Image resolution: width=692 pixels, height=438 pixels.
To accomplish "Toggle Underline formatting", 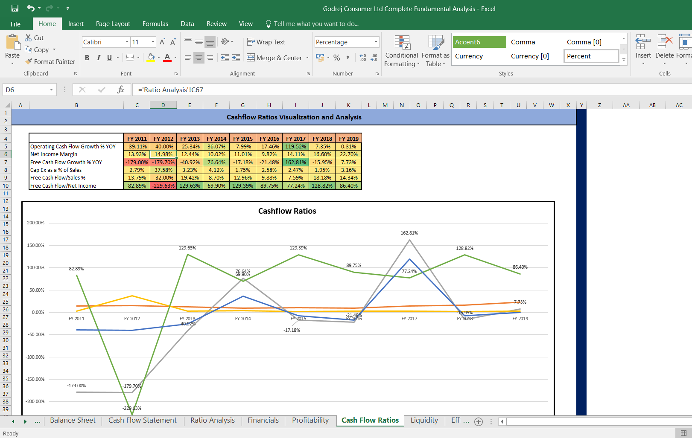I will click(x=109, y=58).
